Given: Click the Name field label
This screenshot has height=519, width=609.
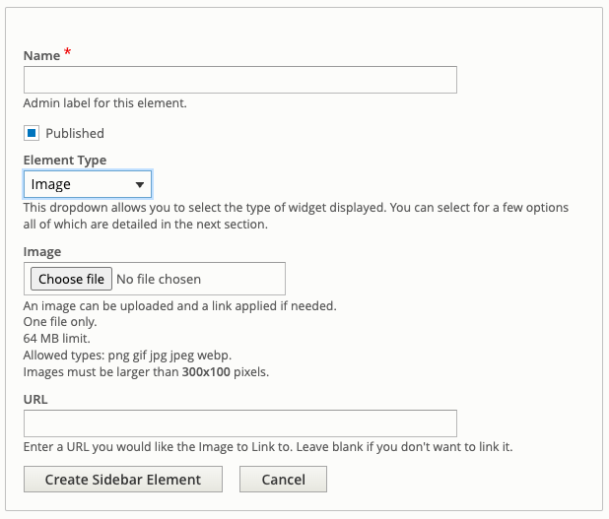Looking at the screenshot, I should coord(42,55).
